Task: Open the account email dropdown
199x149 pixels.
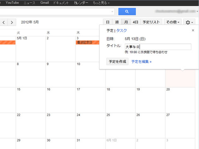Action: pos(177,12)
